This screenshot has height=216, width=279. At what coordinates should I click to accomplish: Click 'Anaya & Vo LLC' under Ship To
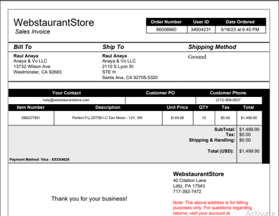[x=119, y=61]
